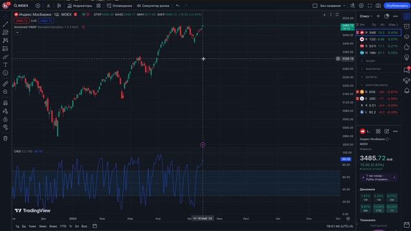Select the CRSI indicator legend
Screen dimensions: 411x231
[28, 151]
